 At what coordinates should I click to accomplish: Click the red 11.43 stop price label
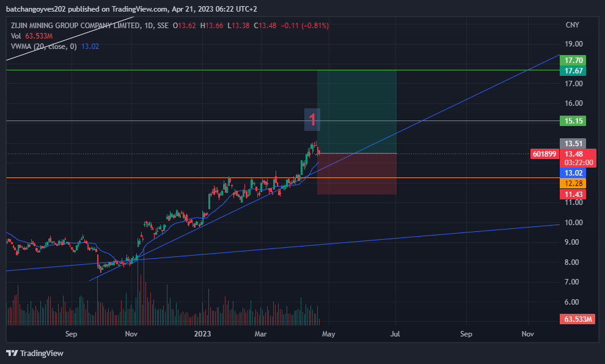click(x=573, y=195)
